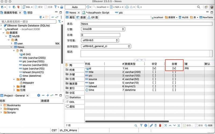Select the DDL side tab
215x134 pixels.
click(72, 102)
